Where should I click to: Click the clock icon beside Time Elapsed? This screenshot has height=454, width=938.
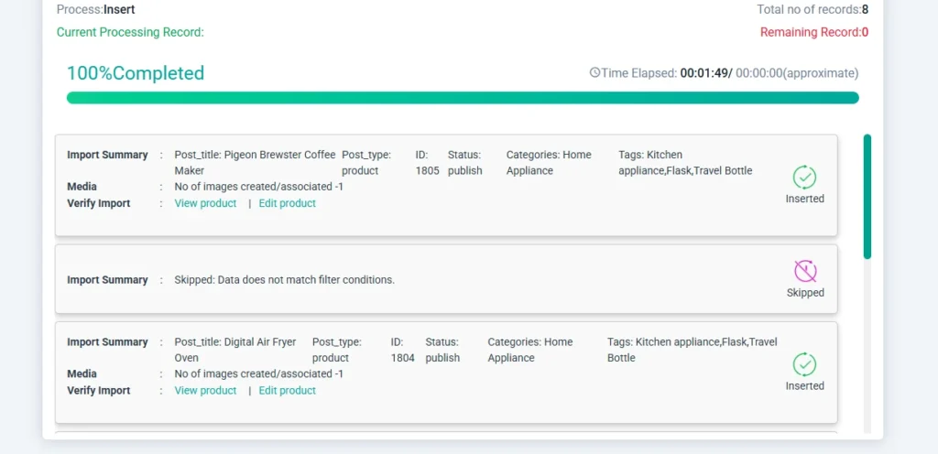point(594,73)
